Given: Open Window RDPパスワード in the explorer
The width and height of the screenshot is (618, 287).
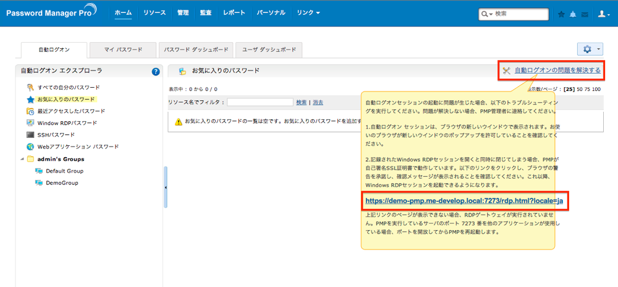Looking at the screenshot, I should [x=67, y=123].
